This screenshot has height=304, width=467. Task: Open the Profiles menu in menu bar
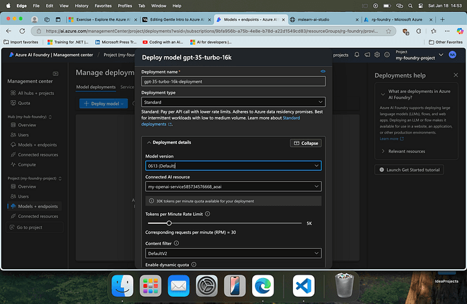(x=125, y=5)
